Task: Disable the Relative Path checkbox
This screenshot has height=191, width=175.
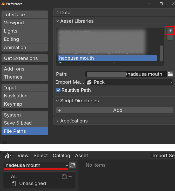Action: point(58,90)
